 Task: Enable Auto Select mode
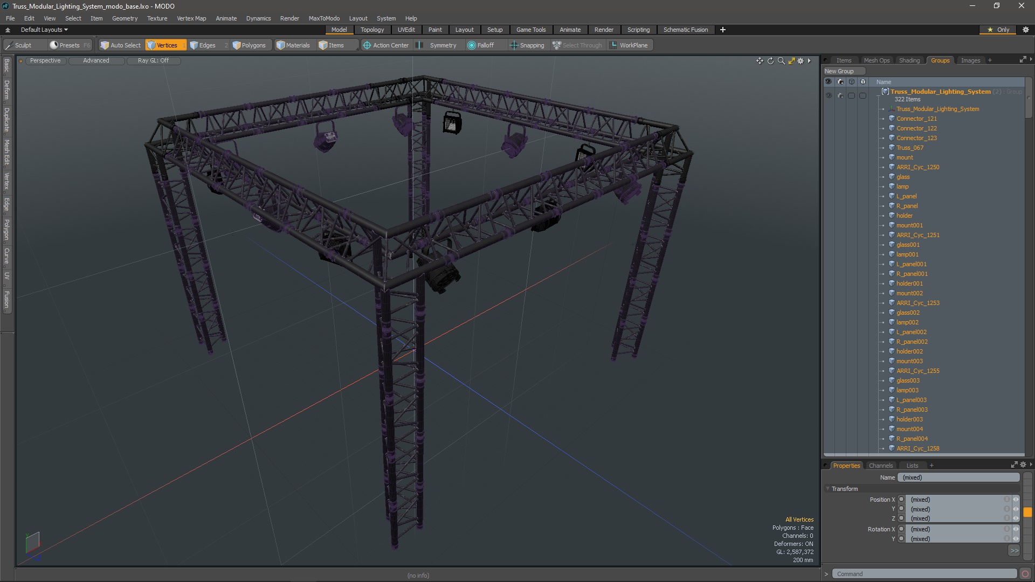[x=121, y=45]
